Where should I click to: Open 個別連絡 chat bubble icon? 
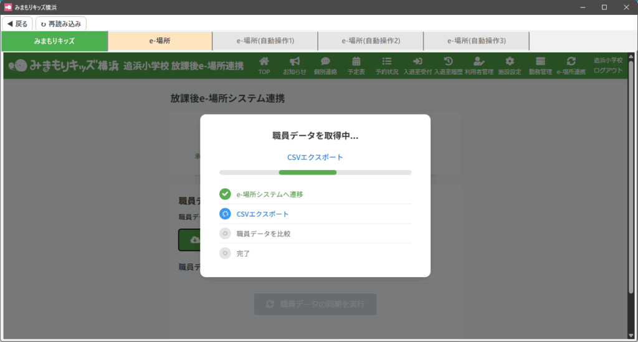325,62
